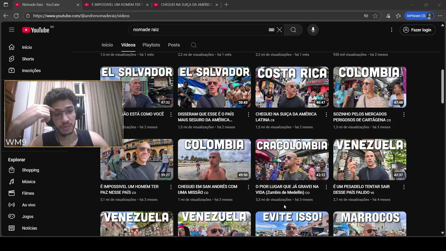Open the on-screen keyboard icon in the search box
Viewport: 446px width, 251px height.
[x=271, y=30]
